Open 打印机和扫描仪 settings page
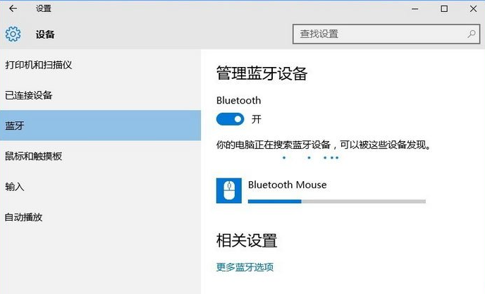The height and width of the screenshot is (294, 485). tap(39, 65)
